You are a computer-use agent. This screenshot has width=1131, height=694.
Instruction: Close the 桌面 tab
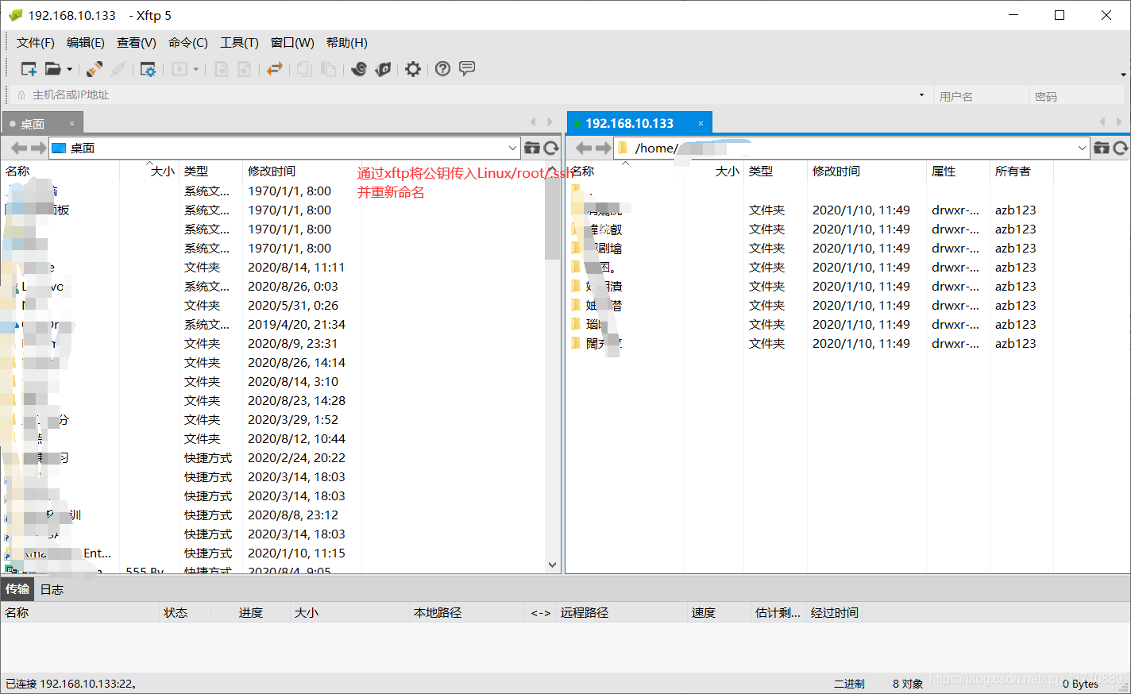(x=71, y=123)
